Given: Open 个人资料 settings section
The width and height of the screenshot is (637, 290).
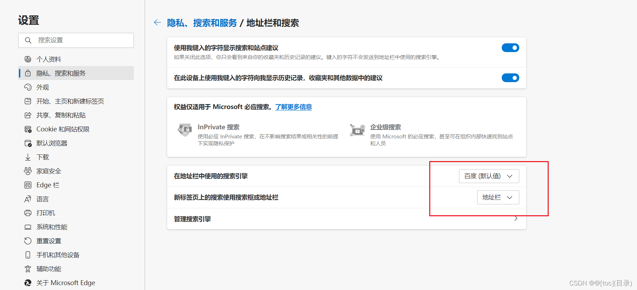Looking at the screenshot, I should coord(76,59).
